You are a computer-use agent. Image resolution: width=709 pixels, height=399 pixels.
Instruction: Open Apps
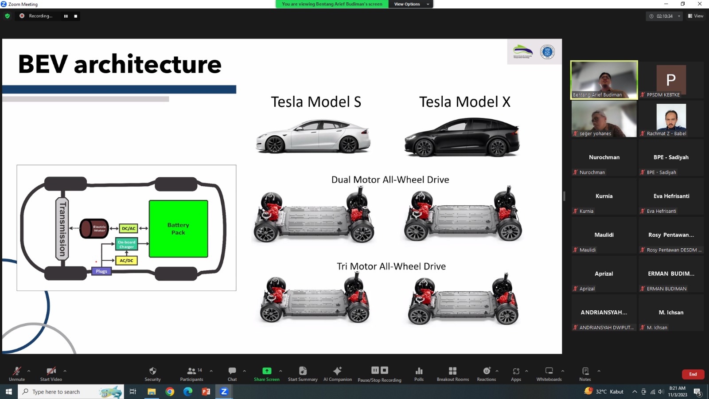516,374
